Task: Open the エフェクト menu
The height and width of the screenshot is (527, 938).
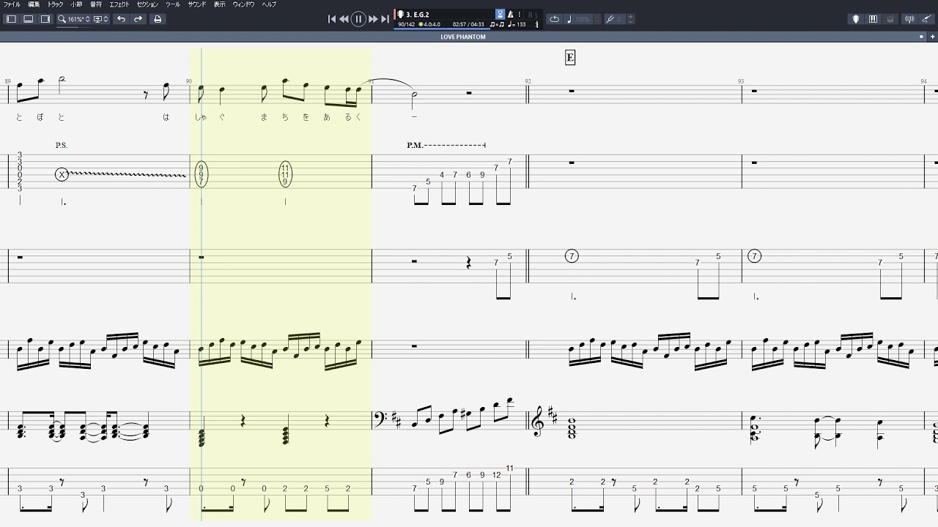Action: coord(119,4)
